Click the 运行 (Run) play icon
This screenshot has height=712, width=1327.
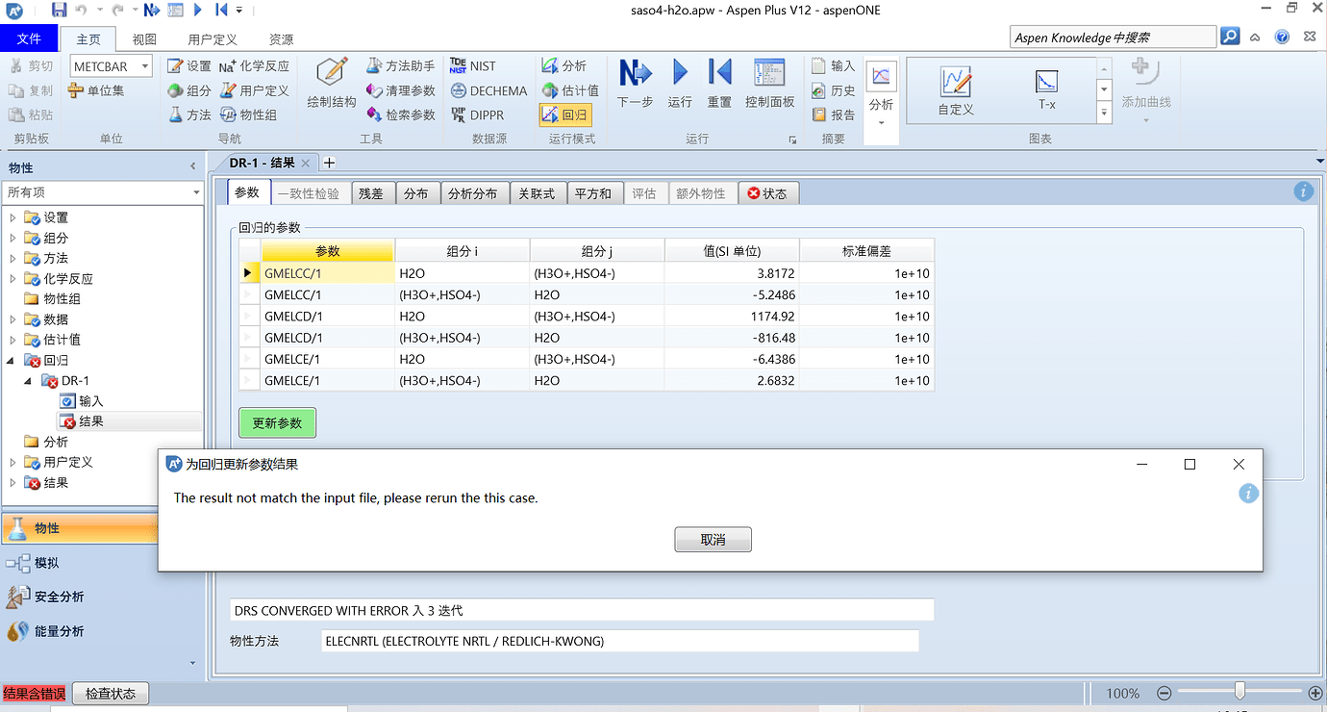coord(680,74)
